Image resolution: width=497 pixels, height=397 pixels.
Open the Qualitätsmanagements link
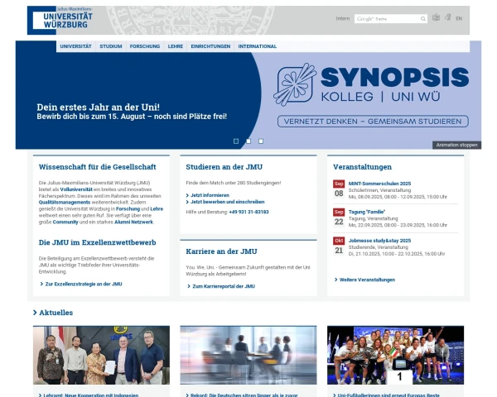(x=65, y=203)
